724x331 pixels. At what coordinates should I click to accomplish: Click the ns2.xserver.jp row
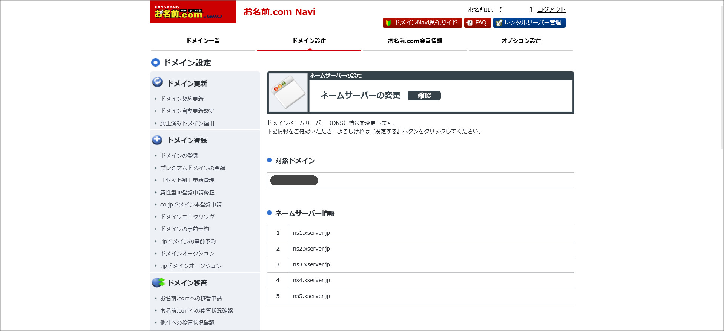coord(420,249)
